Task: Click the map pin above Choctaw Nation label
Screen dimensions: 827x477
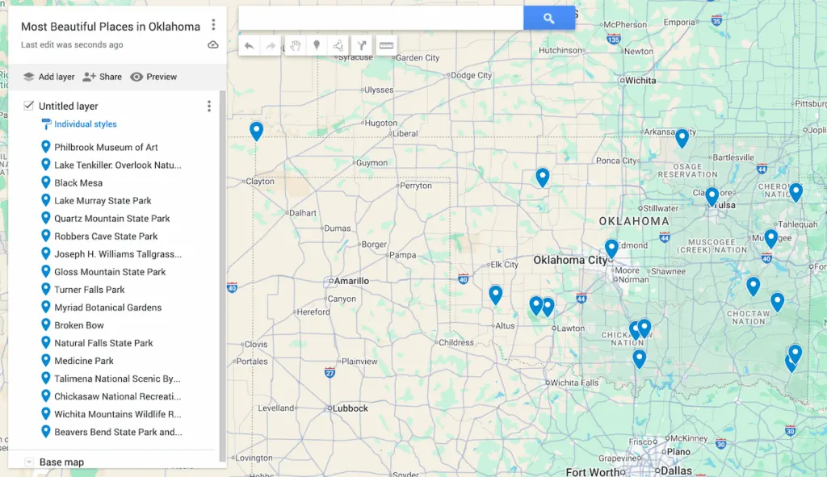Action: click(754, 287)
